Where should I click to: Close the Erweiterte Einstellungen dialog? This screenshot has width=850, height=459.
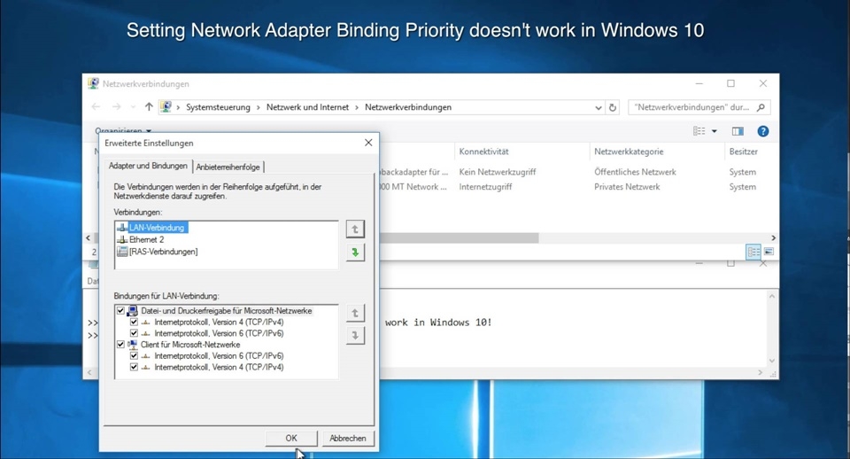368,143
